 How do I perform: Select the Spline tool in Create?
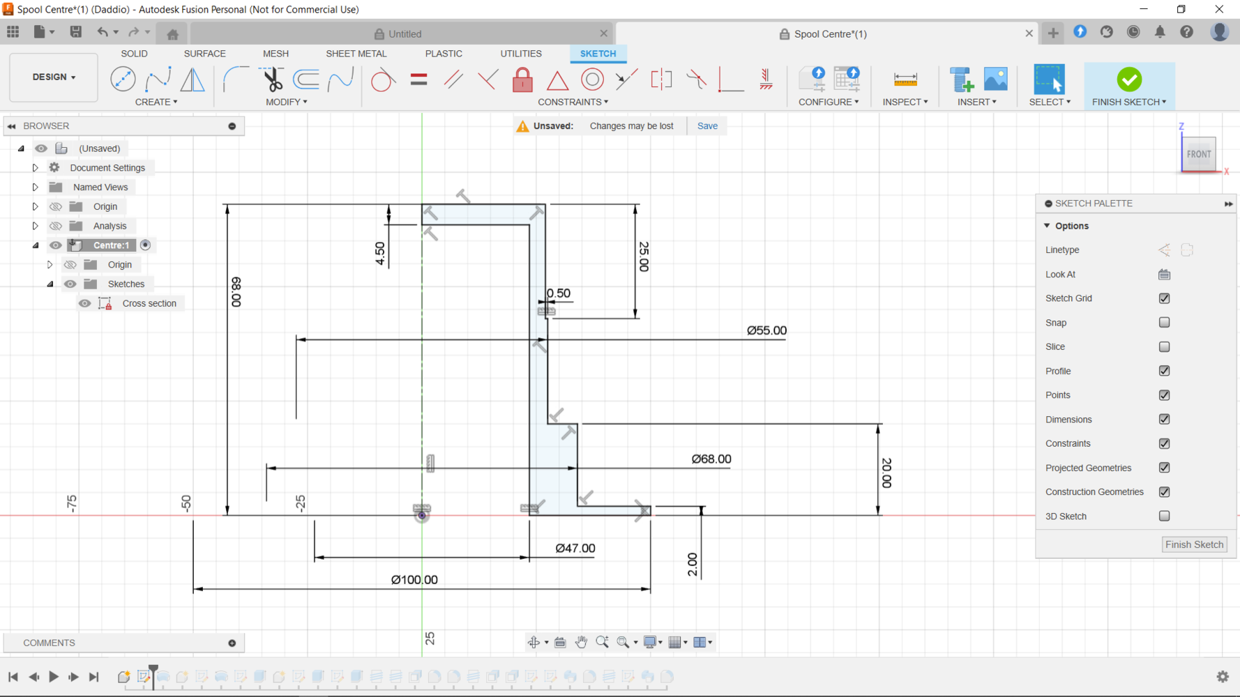click(158, 79)
